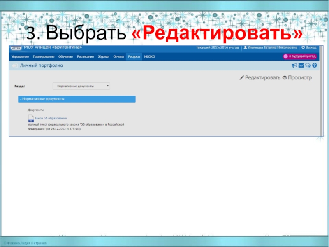Click the Документы subsection label
Viewport: 329px width, 247px height.
point(36,110)
